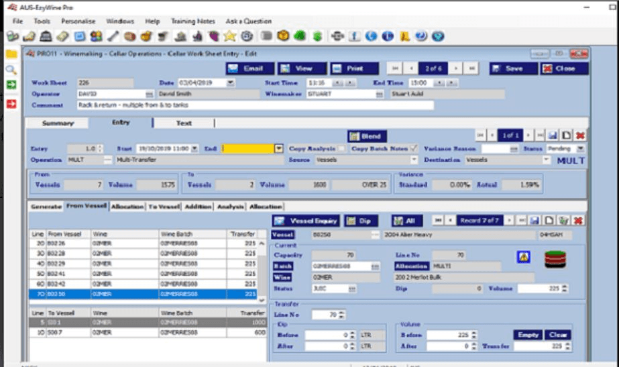The width and height of the screenshot is (619, 367).
Task: Click the Clear button
Action: [558, 335]
